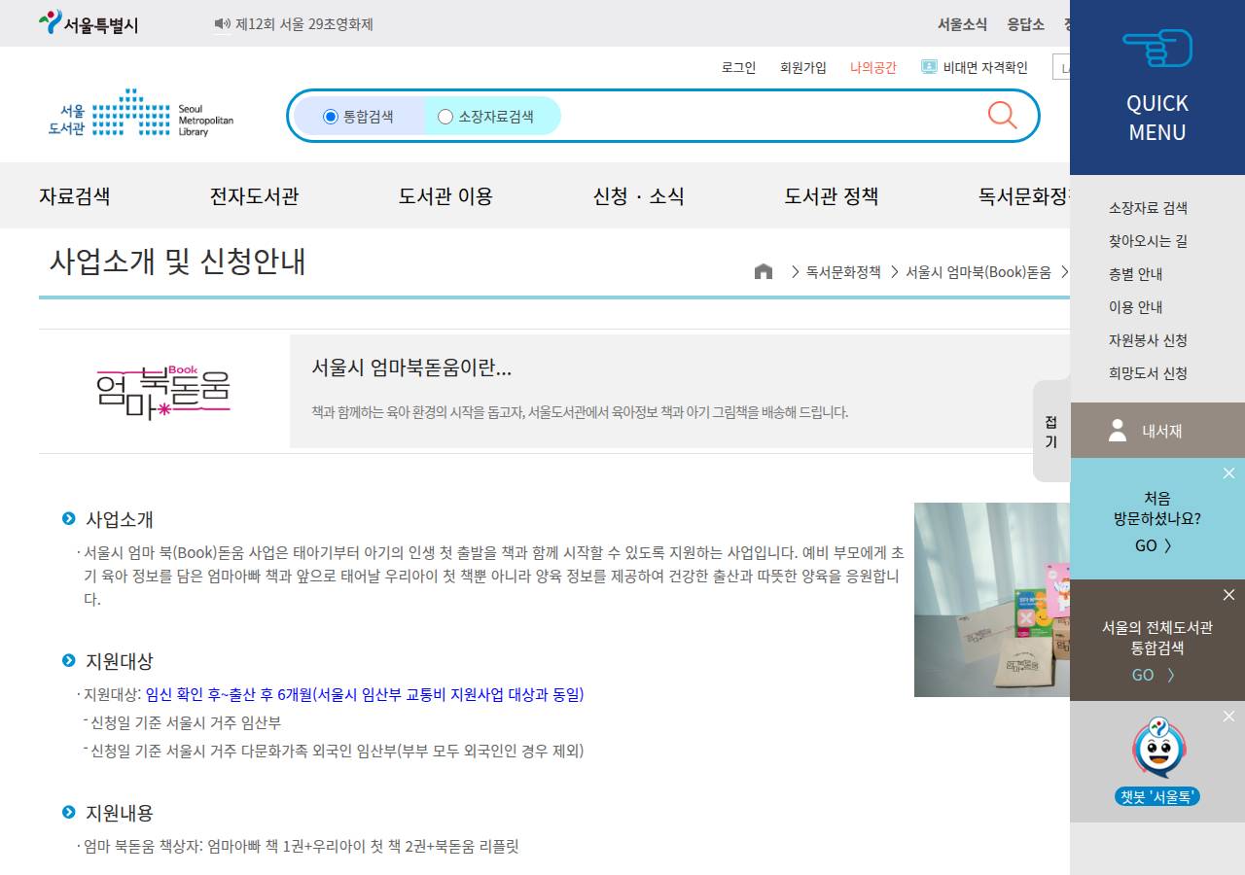Click into the search text field
This screenshot has width=1245, height=875.
[x=768, y=116]
